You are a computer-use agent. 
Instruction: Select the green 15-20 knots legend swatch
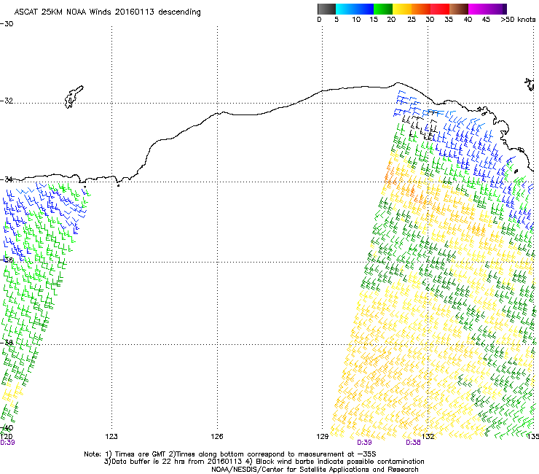383,9
